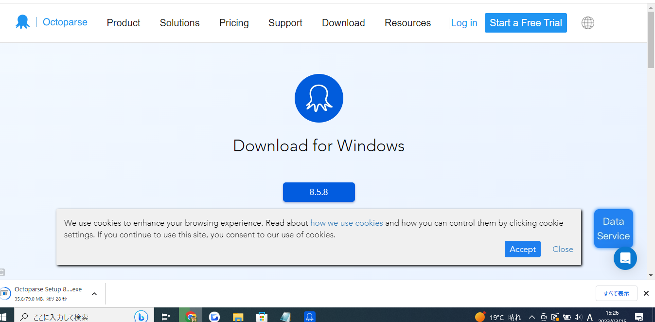This screenshot has width=655, height=322.
Task: Click the IME input mode 'A' indicator
Action: pos(590,317)
